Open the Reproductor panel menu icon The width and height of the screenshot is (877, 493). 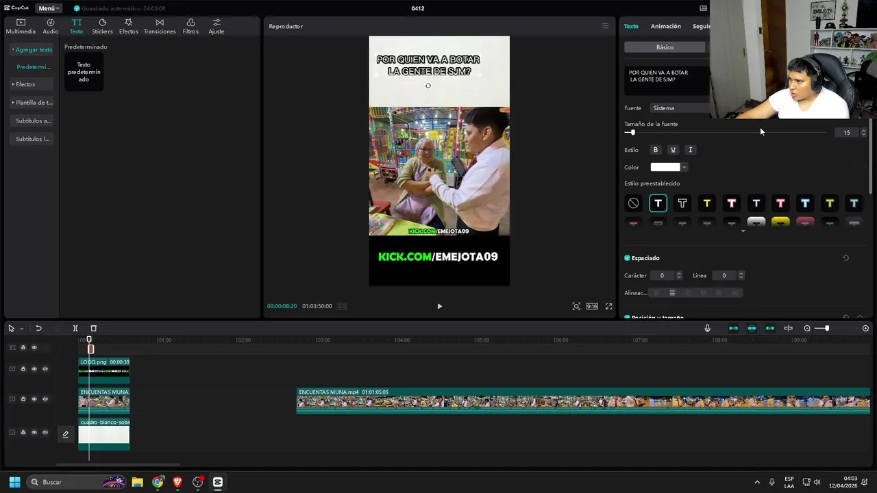(x=605, y=26)
